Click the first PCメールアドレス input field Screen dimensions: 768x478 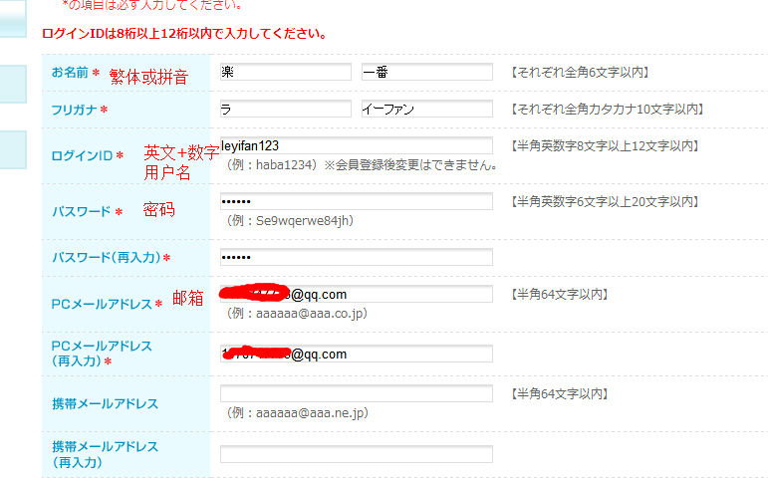[356, 294]
